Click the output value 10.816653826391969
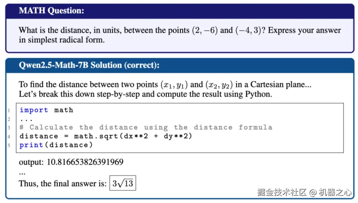 [85, 162]
